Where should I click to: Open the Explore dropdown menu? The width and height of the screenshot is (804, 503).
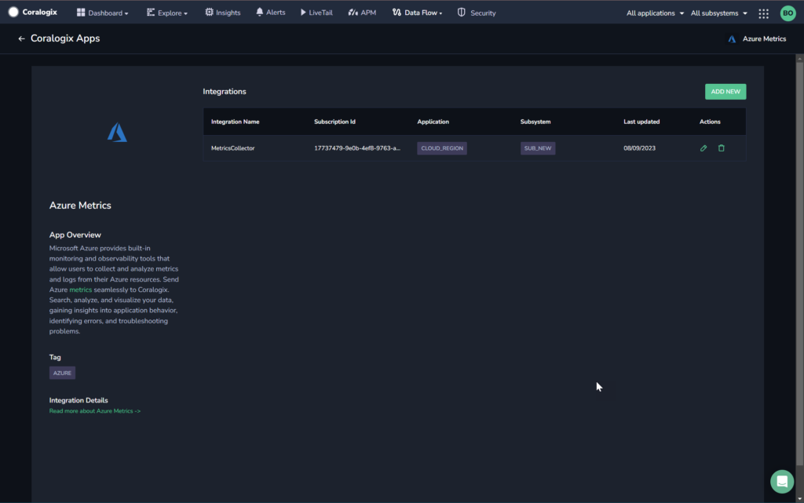(167, 13)
